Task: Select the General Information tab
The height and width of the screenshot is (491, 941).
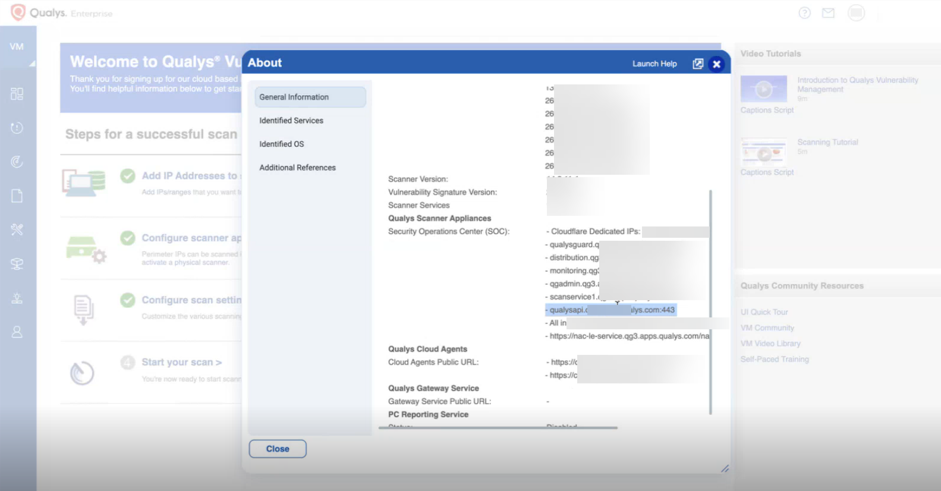Action: click(x=310, y=97)
